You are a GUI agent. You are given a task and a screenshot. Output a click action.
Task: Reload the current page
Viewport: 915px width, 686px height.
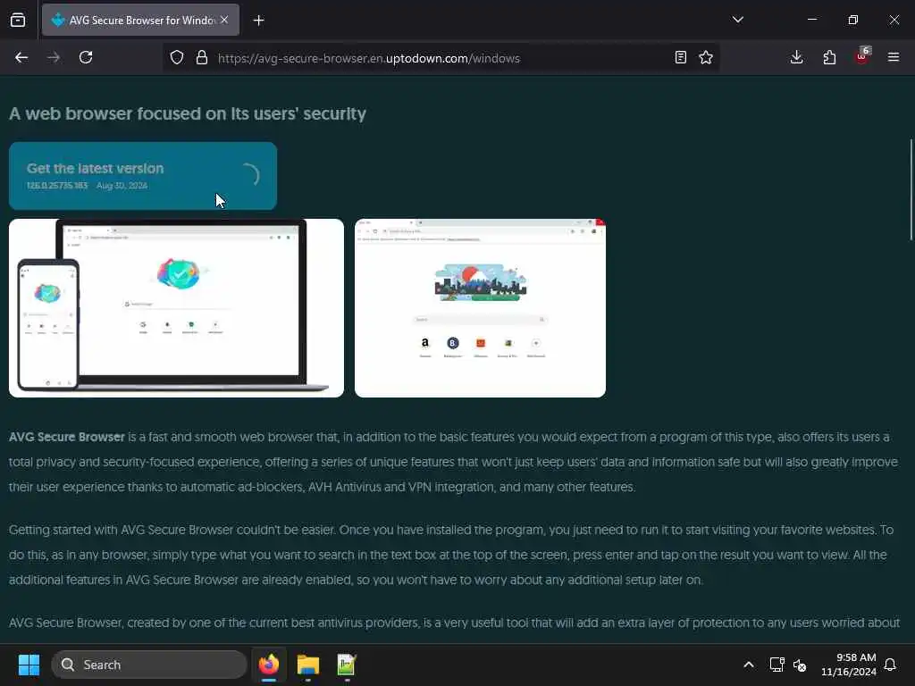pyautogui.click(x=86, y=57)
